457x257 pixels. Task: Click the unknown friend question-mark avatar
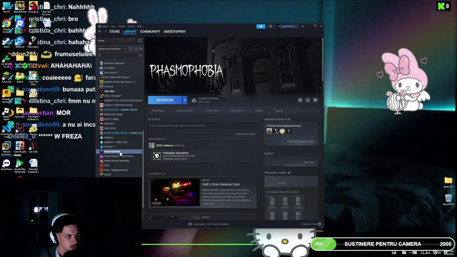pyautogui.click(x=288, y=131)
